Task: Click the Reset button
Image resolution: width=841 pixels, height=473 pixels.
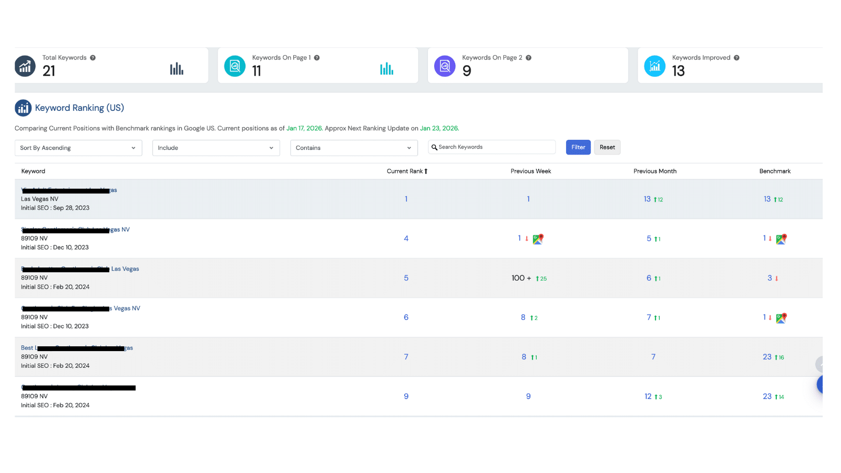Action: click(x=607, y=147)
